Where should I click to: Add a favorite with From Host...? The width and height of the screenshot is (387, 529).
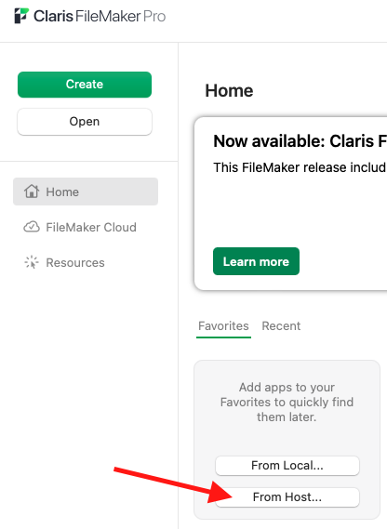[x=287, y=497]
